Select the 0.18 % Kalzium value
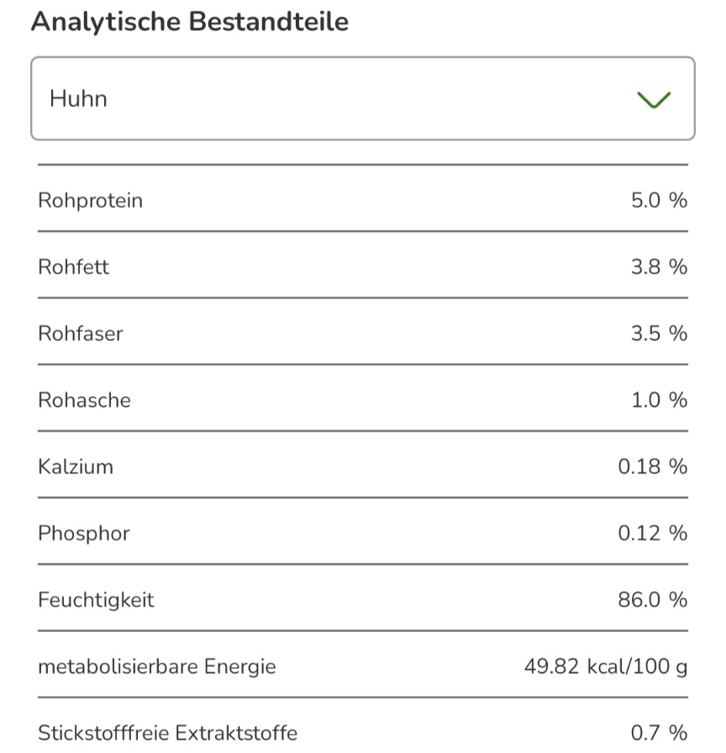Viewport: 726px width, 753px height. point(653,466)
